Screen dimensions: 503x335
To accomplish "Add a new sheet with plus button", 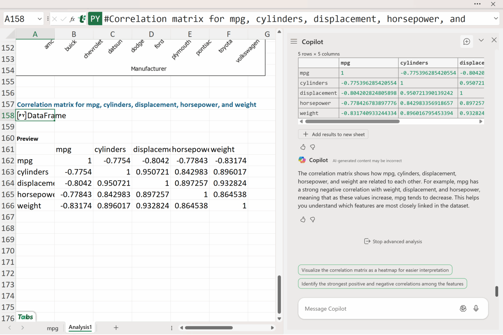I will click(x=116, y=327).
